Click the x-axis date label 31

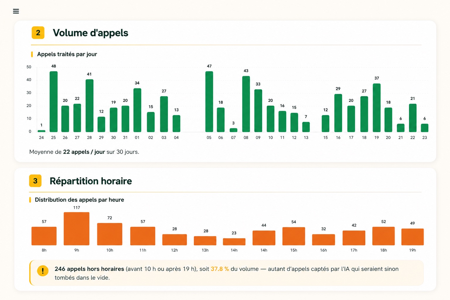point(125,138)
